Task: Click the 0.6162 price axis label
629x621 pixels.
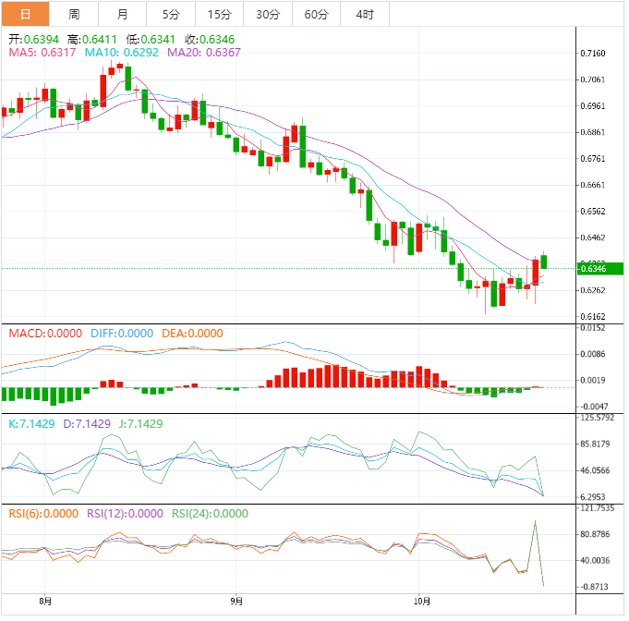Action: click(593, 317)
